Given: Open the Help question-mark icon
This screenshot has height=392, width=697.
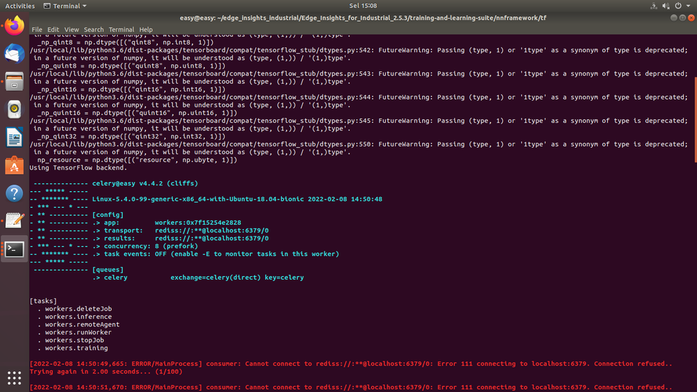Looking at the screenshot, I should (x=14, y=193).
